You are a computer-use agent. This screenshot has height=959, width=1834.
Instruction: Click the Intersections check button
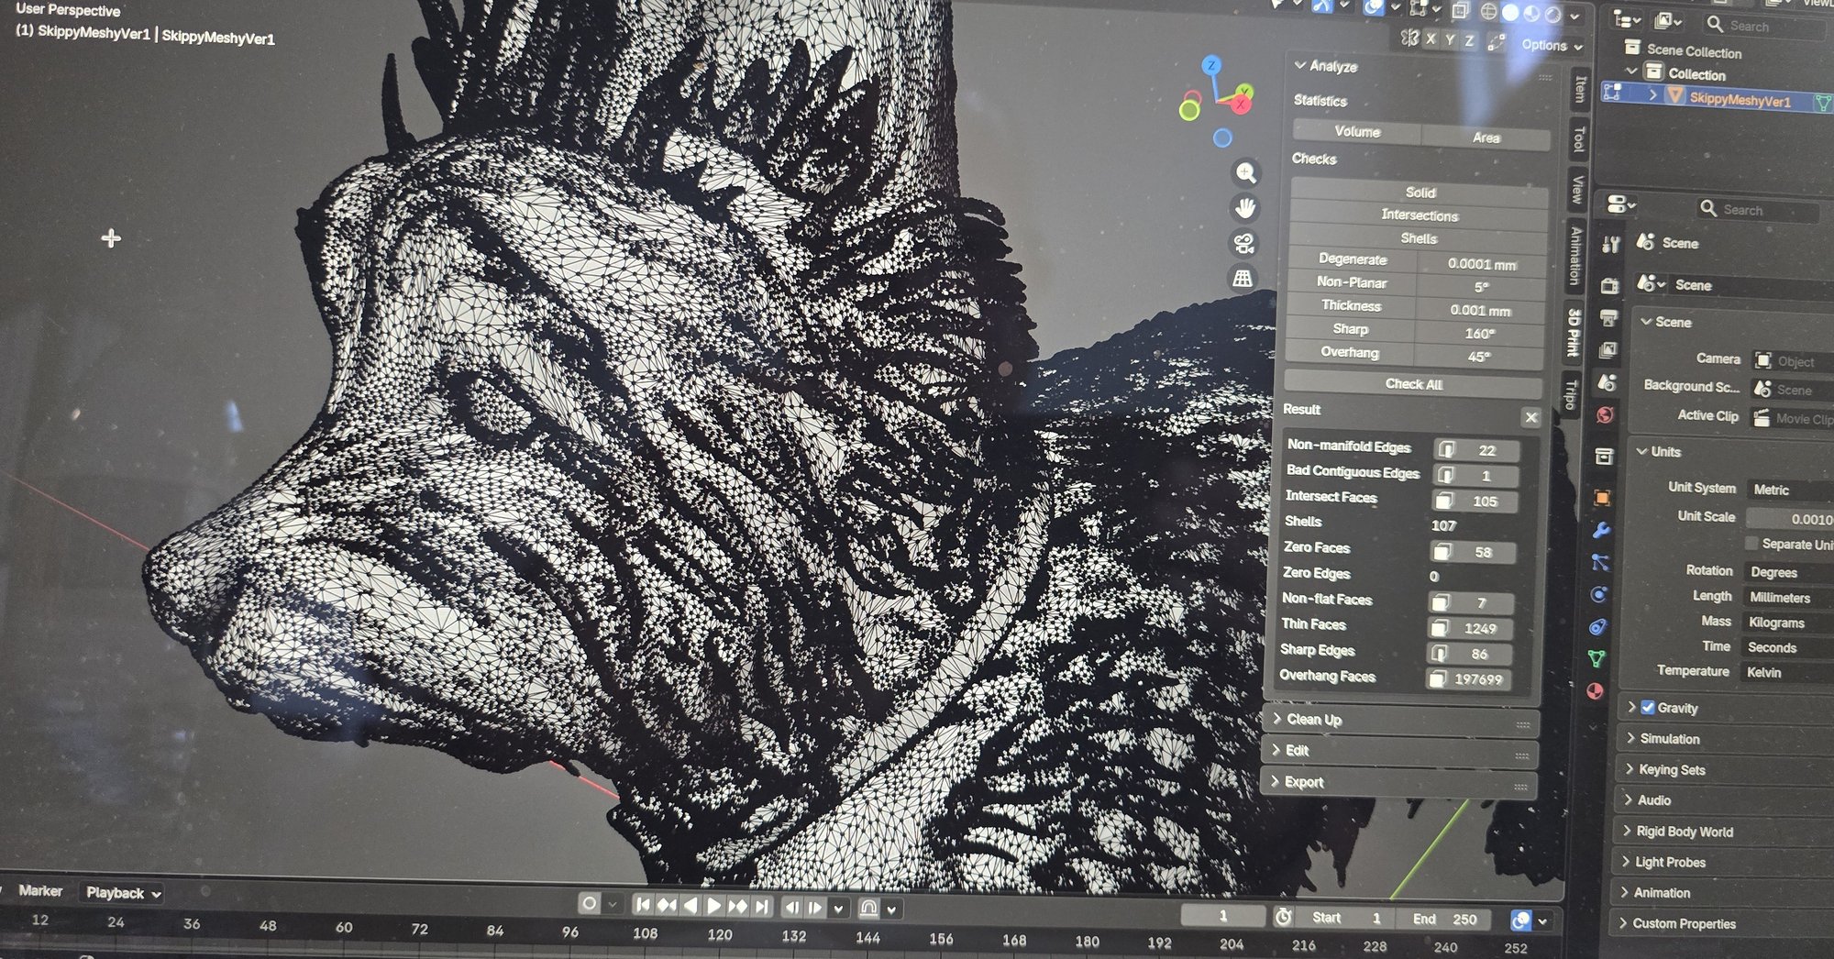1420,215
